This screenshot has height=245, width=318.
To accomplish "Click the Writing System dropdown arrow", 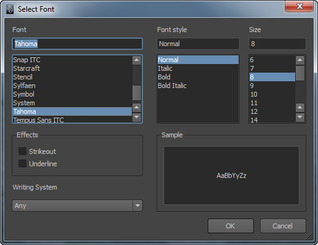I will click(x=137, y=206).
